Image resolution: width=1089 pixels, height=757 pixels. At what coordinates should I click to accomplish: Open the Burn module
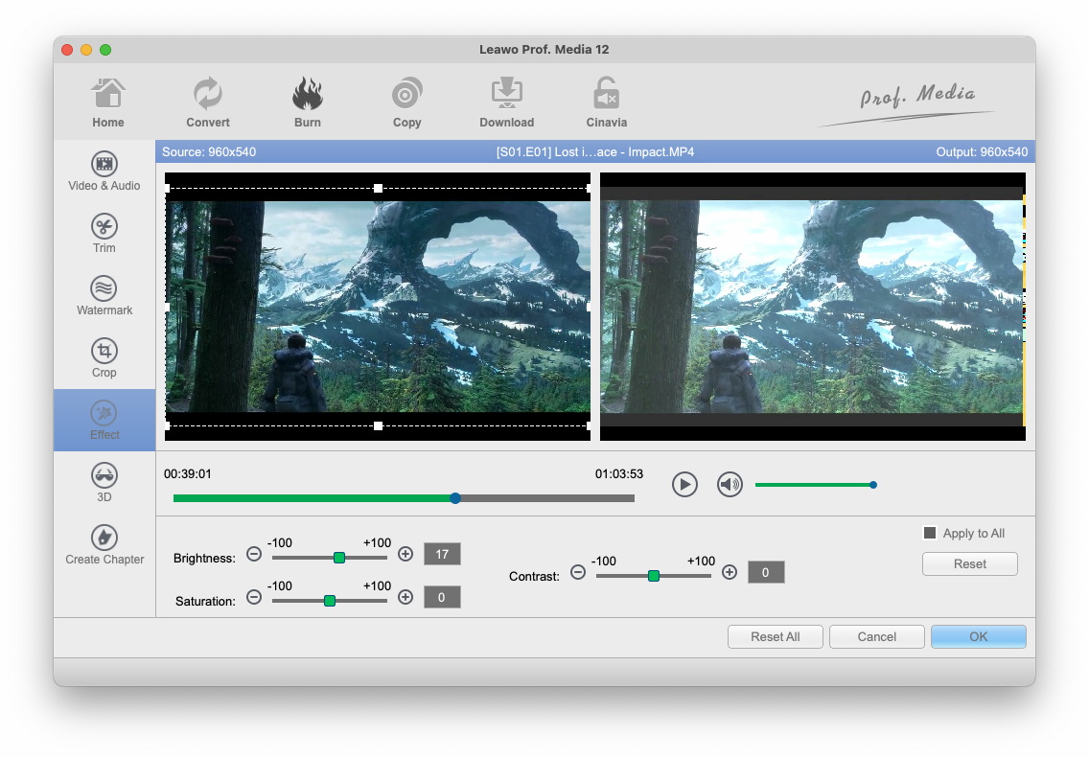[307, 103]
